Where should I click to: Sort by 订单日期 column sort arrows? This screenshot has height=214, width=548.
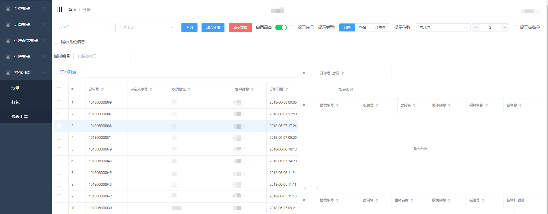pos(287,89)
